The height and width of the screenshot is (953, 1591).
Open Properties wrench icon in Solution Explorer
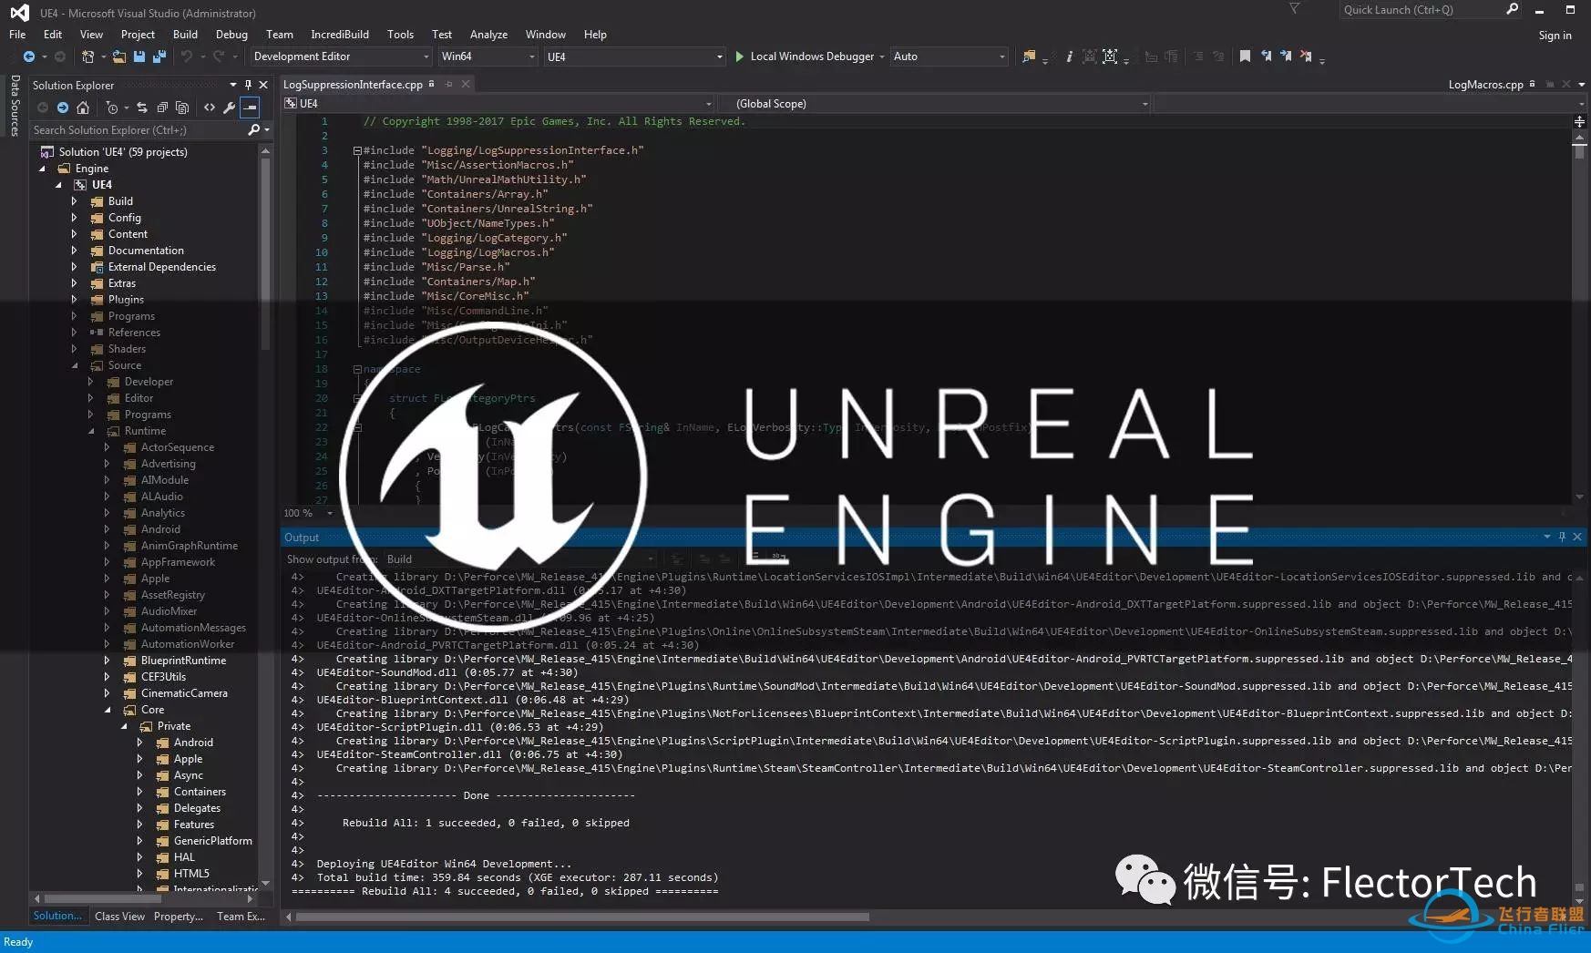[x=230, y=108]
